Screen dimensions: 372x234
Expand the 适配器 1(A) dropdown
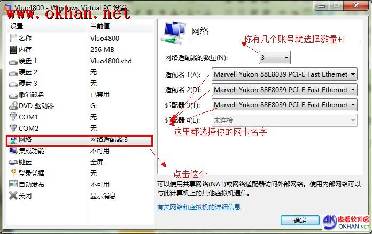click(284, 74)
